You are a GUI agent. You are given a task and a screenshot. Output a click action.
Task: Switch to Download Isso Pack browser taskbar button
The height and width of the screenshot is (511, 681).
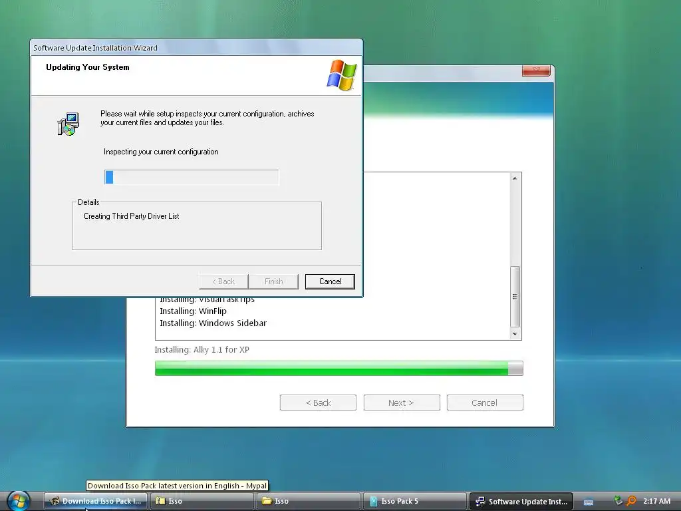point(96,501)
